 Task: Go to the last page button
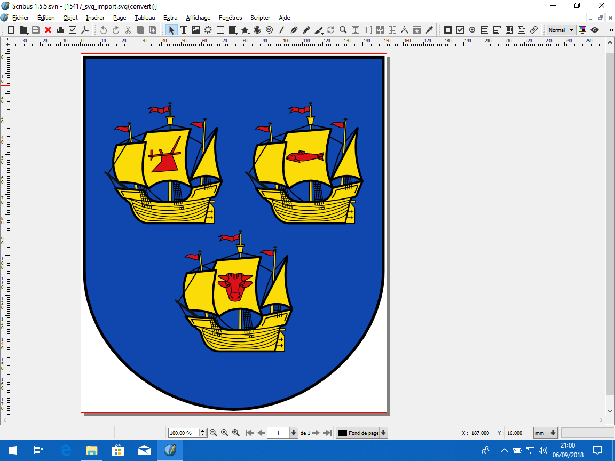328,433
